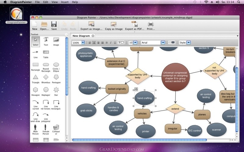Set text alignment to right

tap(98, 43)
